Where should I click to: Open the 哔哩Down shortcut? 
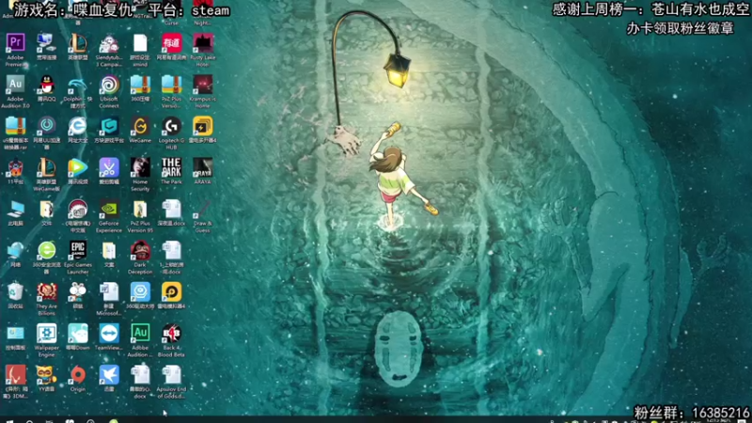pos(78,334)
